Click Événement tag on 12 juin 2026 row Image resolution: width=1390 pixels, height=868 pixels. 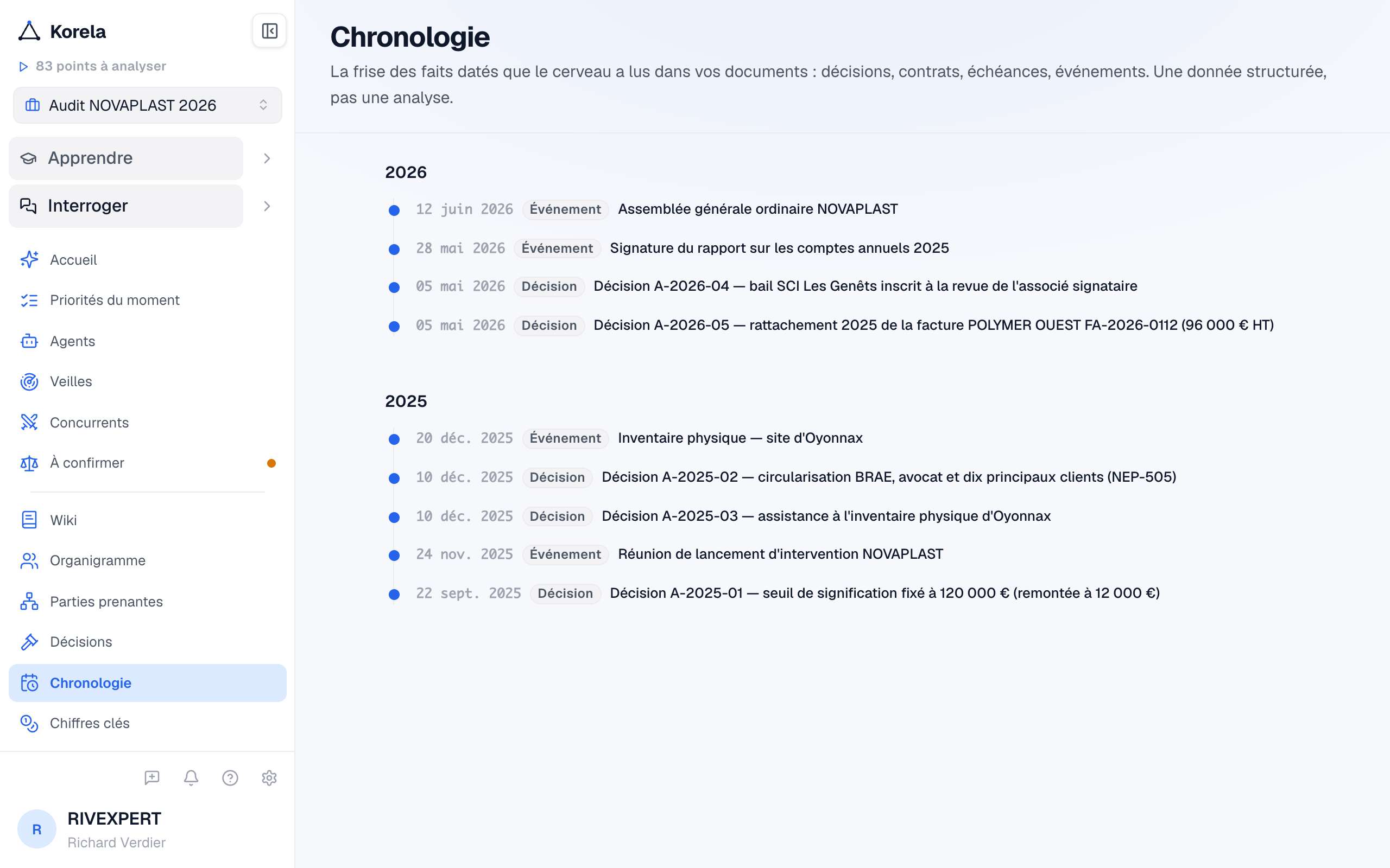pyautogui.click(x=565, y=209)
